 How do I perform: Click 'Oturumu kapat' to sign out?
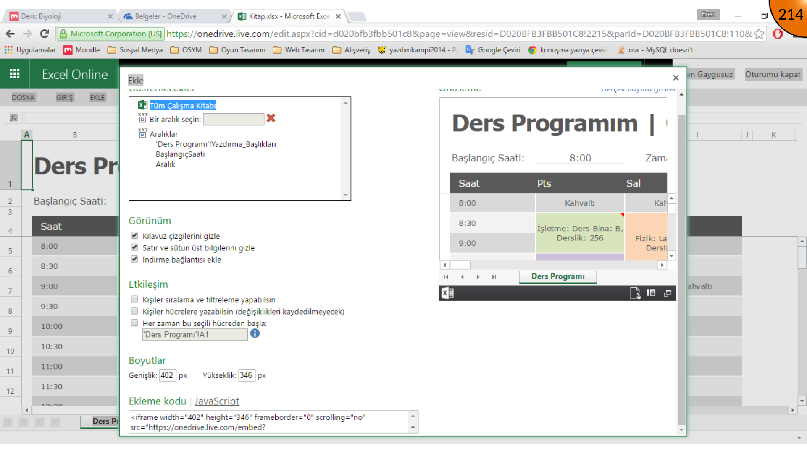pos(773,75)
